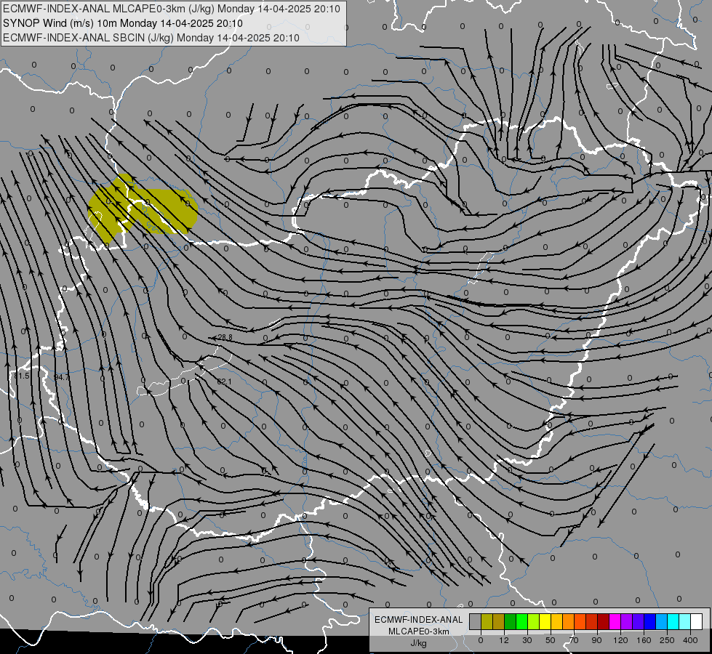The height and width of the screenshot is (654, 712).
Task: Click the 94.7 value on the map
Action: point(62,377)
